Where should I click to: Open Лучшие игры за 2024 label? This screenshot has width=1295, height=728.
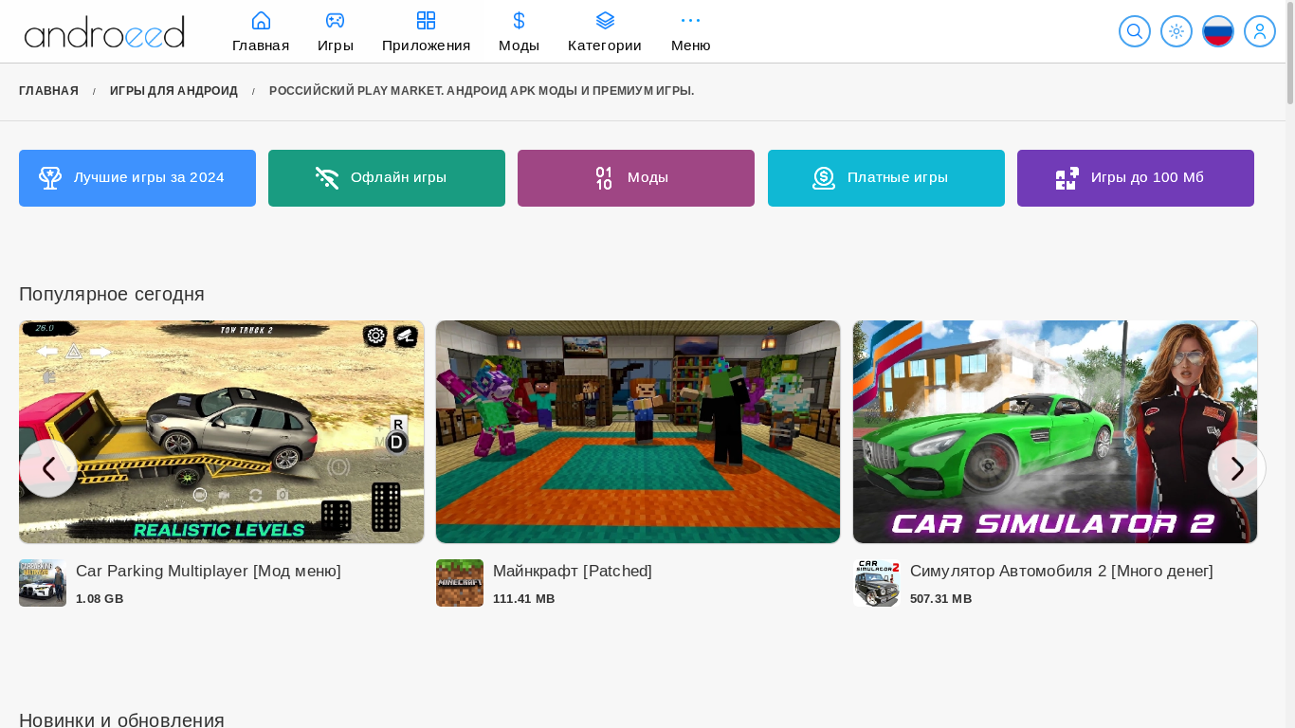(149, 177)
